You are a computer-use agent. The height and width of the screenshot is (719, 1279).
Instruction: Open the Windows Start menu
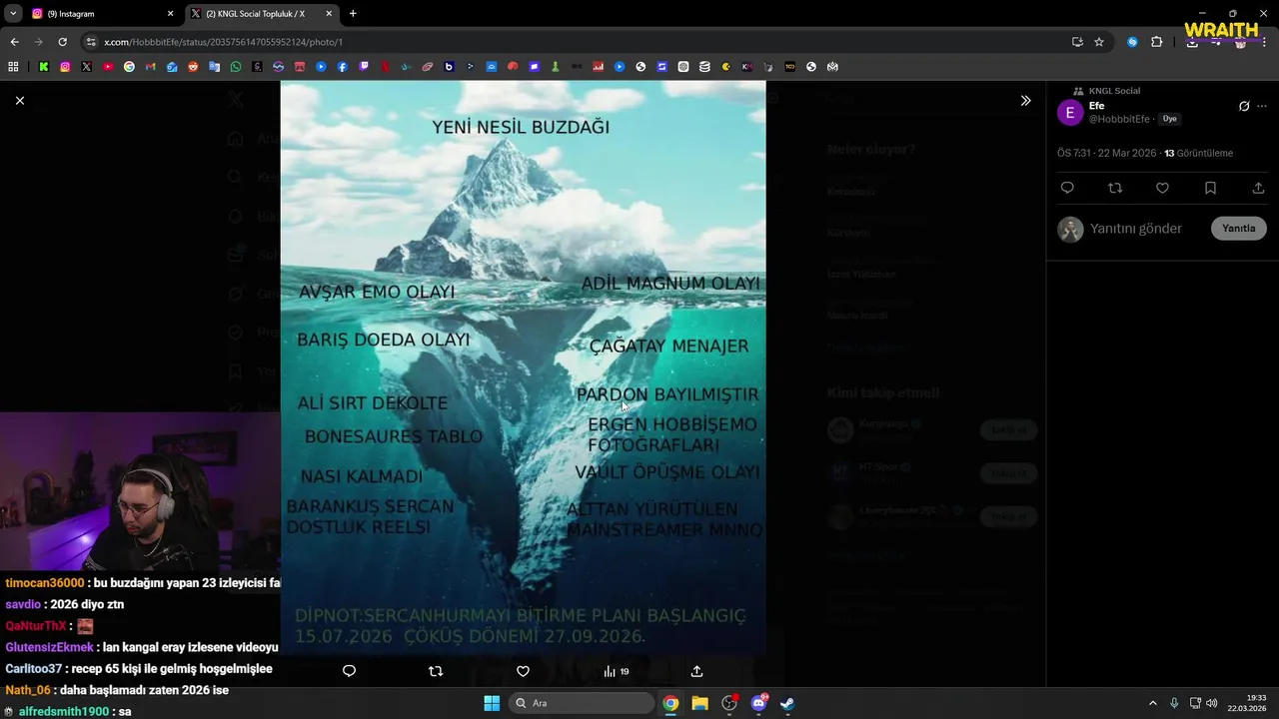pos(492,703)
